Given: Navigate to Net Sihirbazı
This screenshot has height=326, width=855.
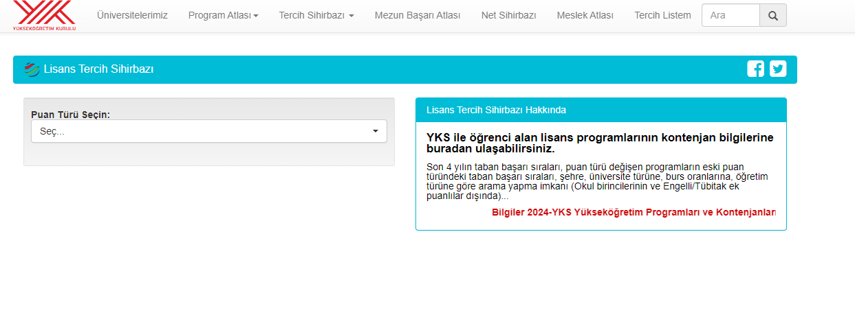Looking at the screenshot, I should [x=508, y=15].
